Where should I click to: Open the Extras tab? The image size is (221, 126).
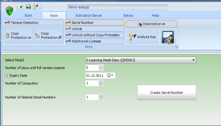pos(128,15)
